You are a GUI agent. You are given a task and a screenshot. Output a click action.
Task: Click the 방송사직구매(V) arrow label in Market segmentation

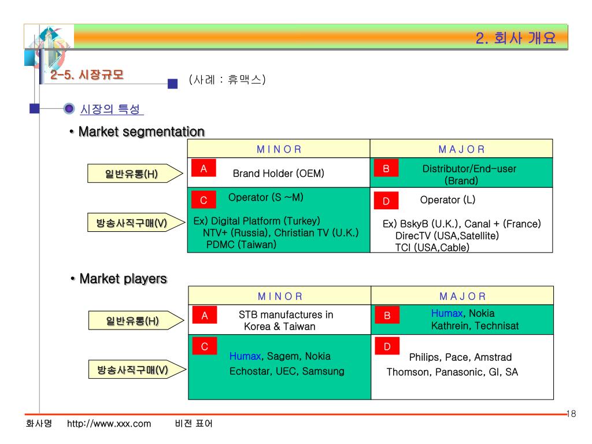(136, 223)
